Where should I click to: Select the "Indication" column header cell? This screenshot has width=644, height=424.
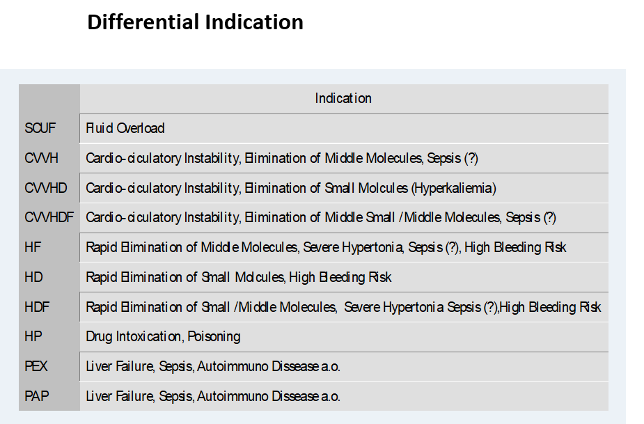[343, 98]
